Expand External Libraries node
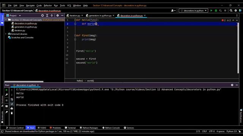 [6, 34]
